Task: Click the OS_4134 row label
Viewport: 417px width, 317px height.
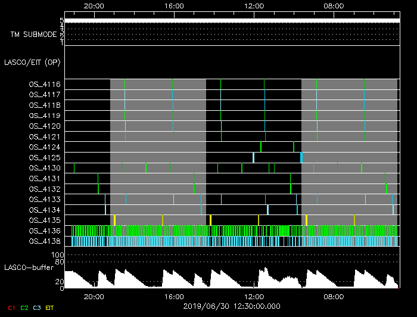Action: [x=45, y=210]
